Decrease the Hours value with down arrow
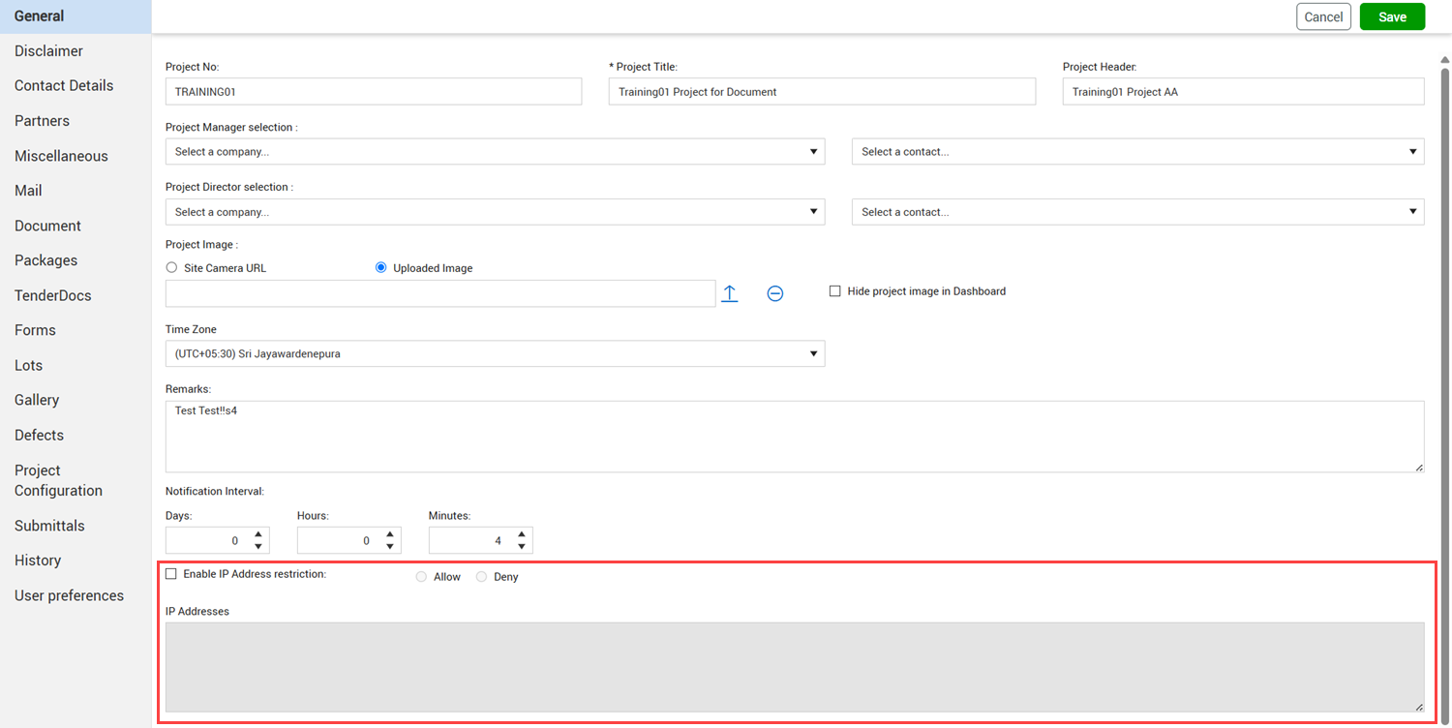This screenshot has height=728, width=1452. tap(390, 547)
